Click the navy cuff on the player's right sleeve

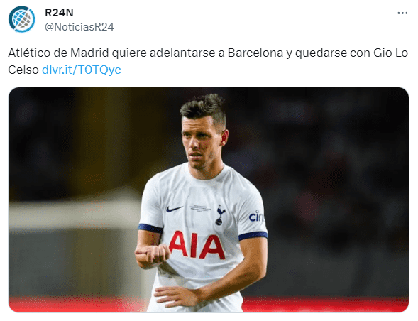click(x=150, y=229)
